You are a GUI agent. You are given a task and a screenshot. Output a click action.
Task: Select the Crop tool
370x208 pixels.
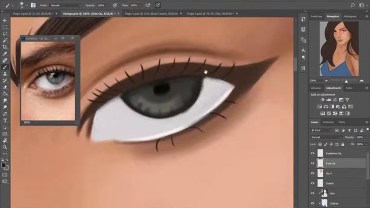5,47
